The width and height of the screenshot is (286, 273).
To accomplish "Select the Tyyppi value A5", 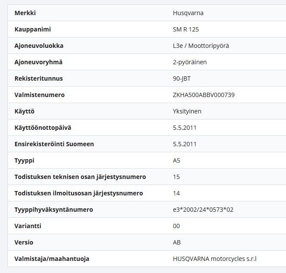I will tap(177, 160).
